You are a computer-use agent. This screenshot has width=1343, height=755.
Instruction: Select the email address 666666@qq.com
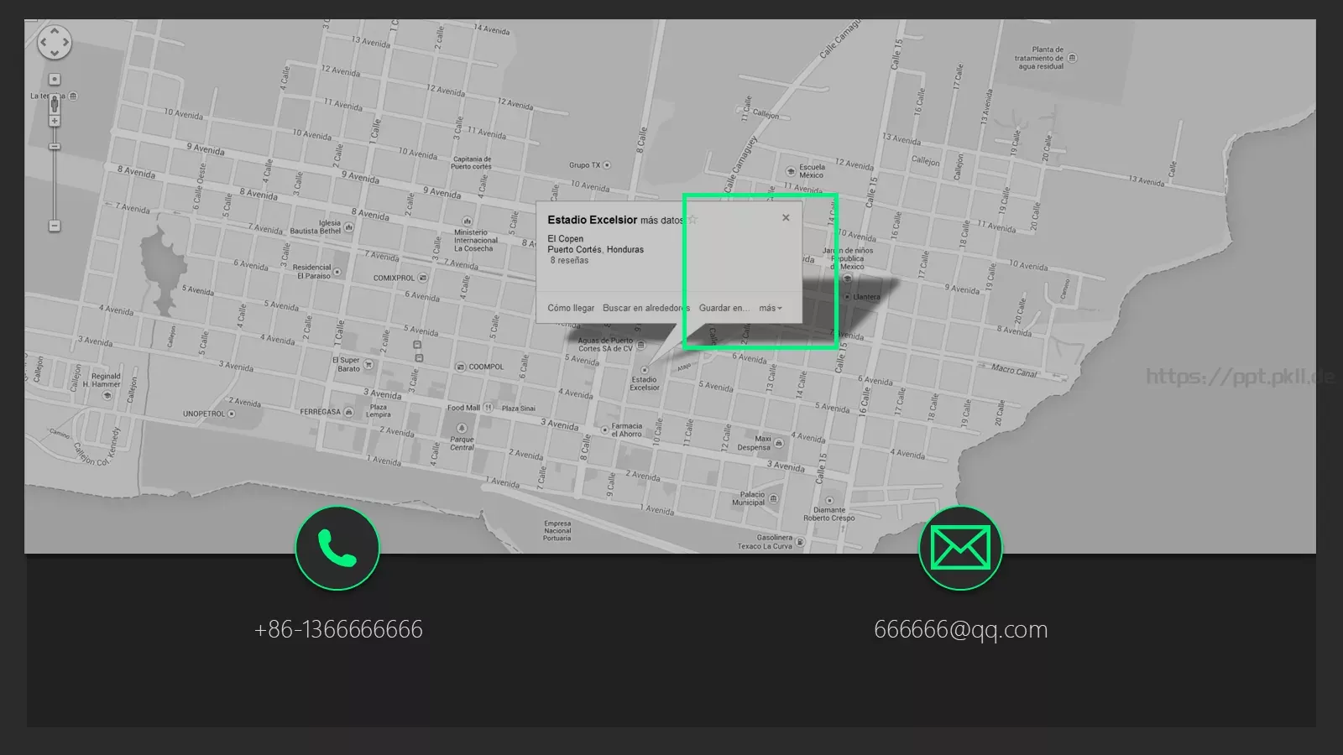click(x=961, y=629)
